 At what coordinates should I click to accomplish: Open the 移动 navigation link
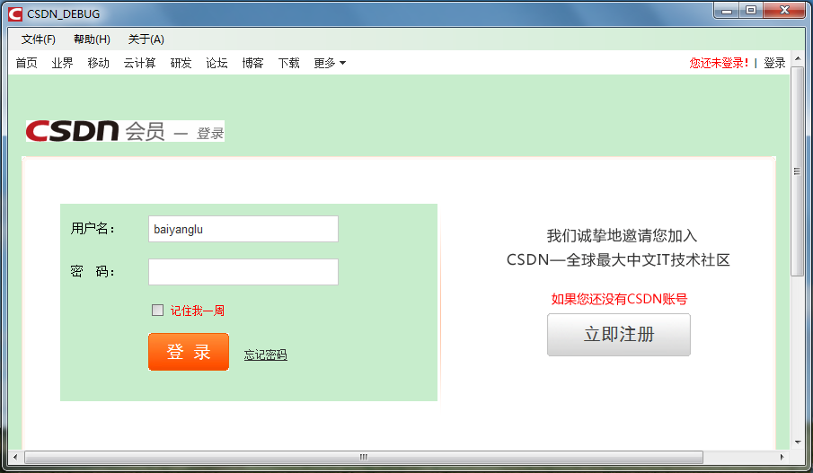click(99, 63)
